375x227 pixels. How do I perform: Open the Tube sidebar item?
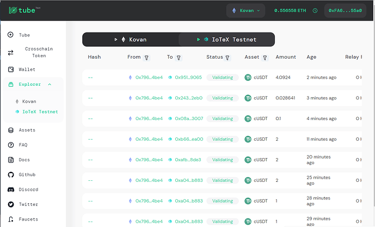point(24,35)
